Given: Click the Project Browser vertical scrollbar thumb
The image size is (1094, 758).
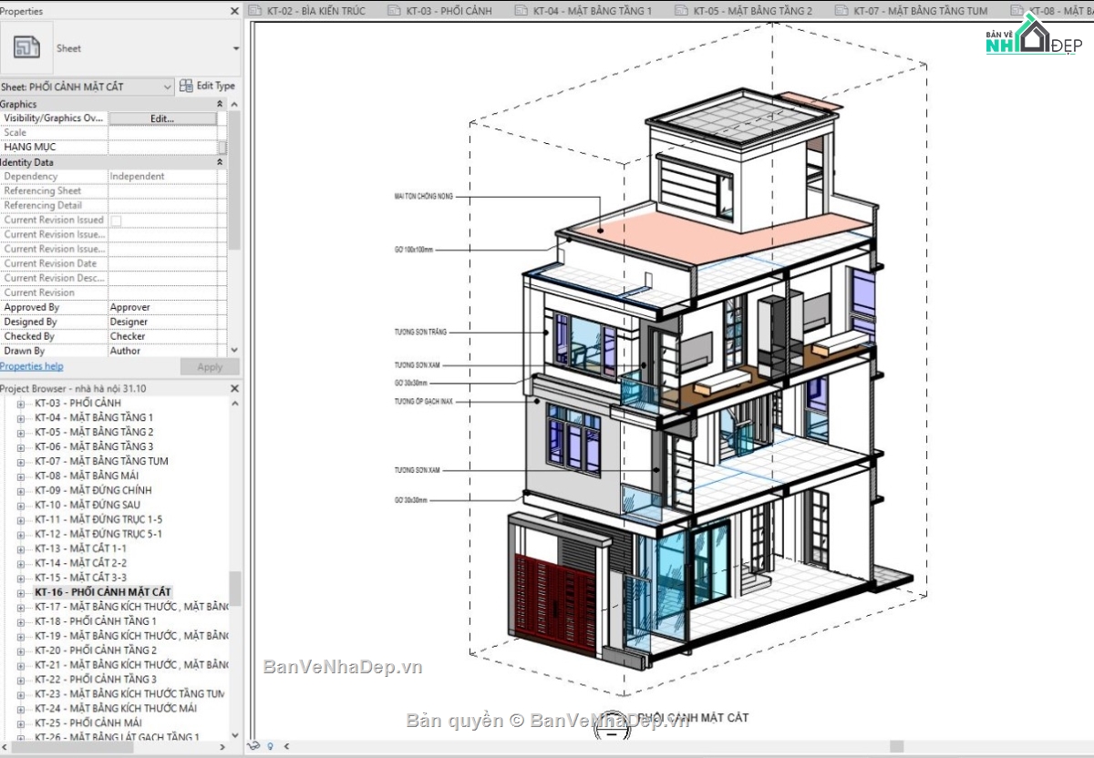Looking at the screenshot, I should click(x=235, y=588).
